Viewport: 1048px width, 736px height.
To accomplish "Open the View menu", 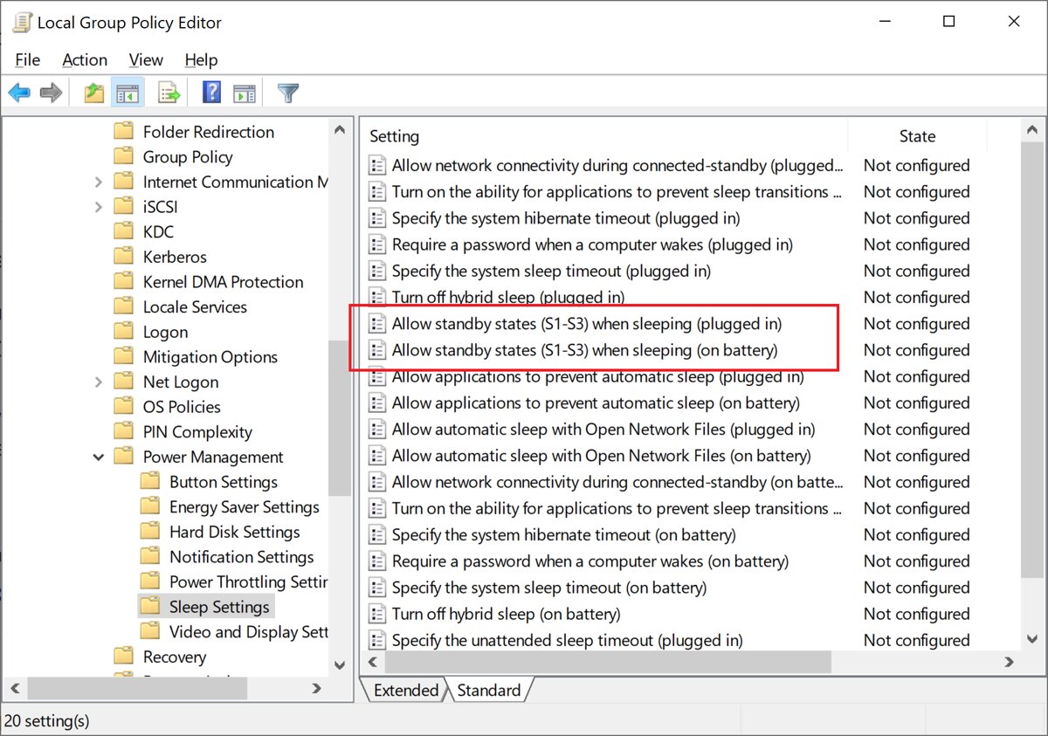I will [146, 59].
